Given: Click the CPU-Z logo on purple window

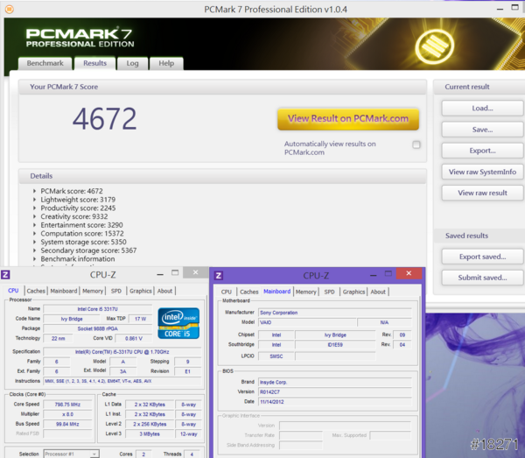Looking at the screenshot, I should [x=219, y=275].
